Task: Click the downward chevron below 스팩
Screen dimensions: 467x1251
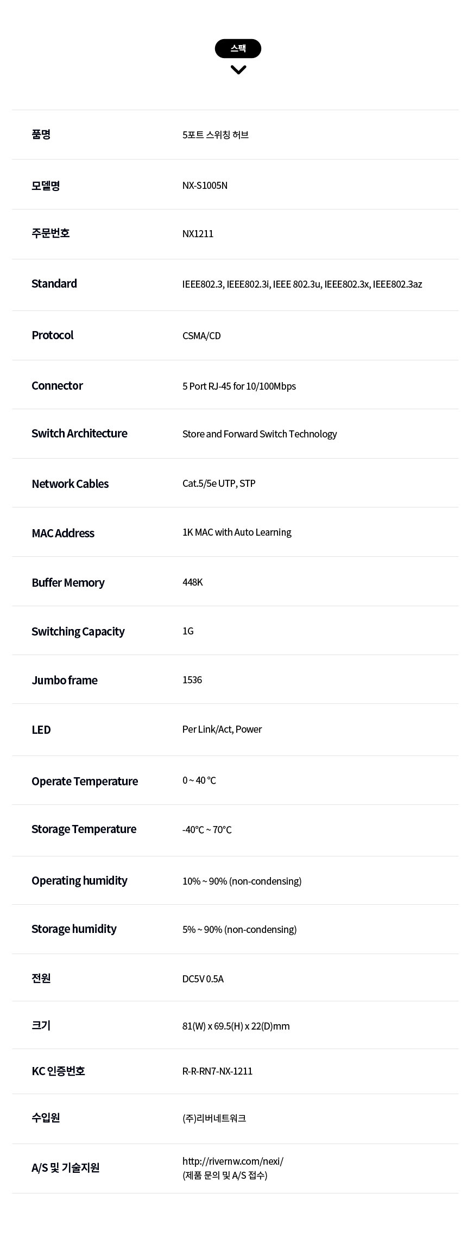Action: [x=238, y=69]
